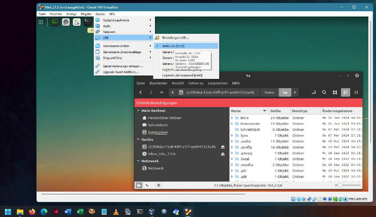The width and height of the screenshot is (376, 217).
Task: Eject the c23f0b6a volume
Action: pos(223,147)
